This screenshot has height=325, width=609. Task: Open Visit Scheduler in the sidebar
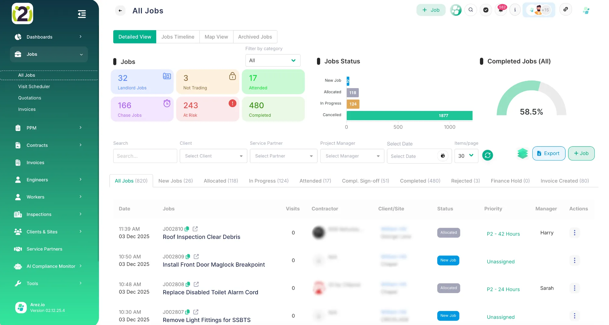[x=34, y=87]
